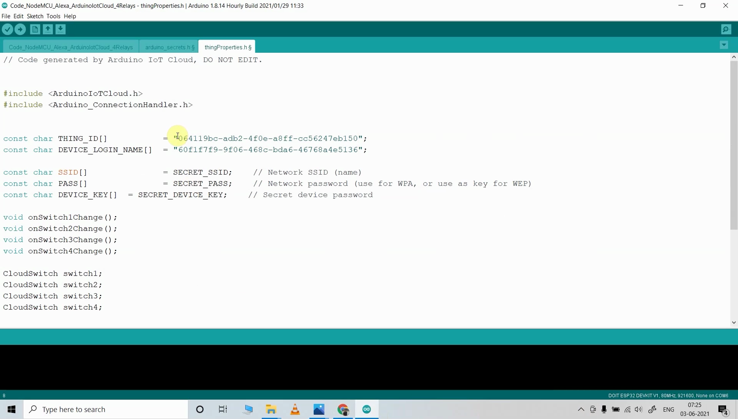The width and height of the screenshot is (738, 419).
Task: Click the Meet Now tray icon
Action: 593,409
